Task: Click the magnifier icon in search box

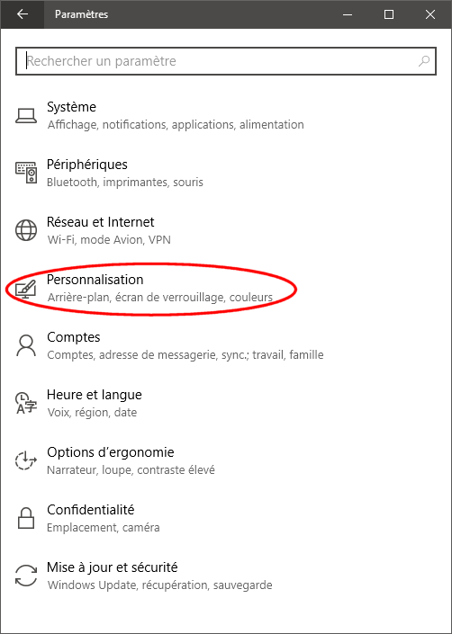Action: 424,61
